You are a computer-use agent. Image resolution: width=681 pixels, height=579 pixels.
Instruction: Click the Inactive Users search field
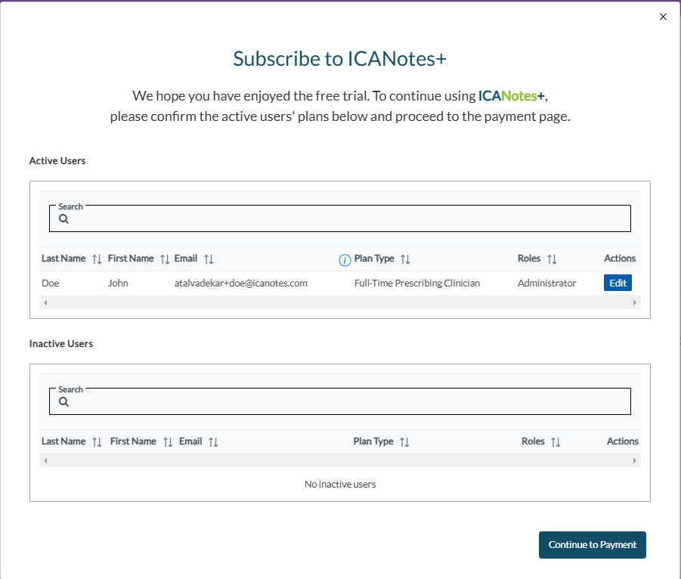[348, 402]
